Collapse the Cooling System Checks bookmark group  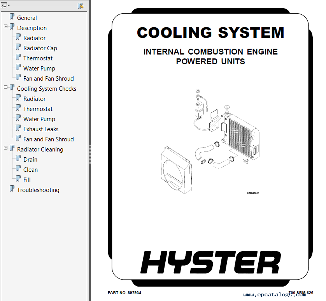(x=5, y=87)
